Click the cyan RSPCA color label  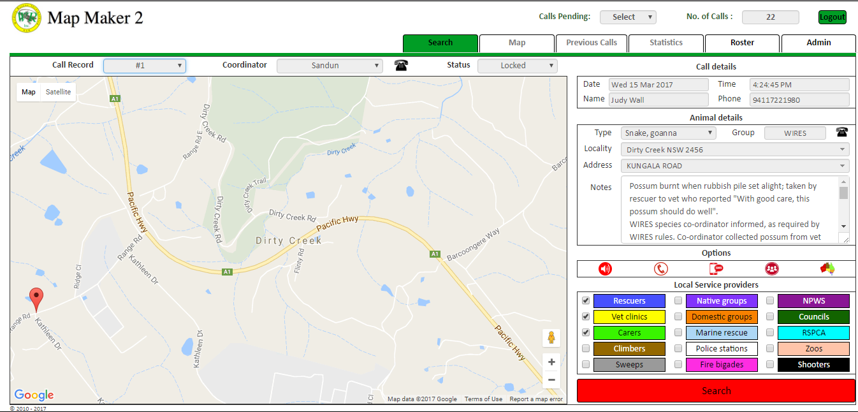814,333
